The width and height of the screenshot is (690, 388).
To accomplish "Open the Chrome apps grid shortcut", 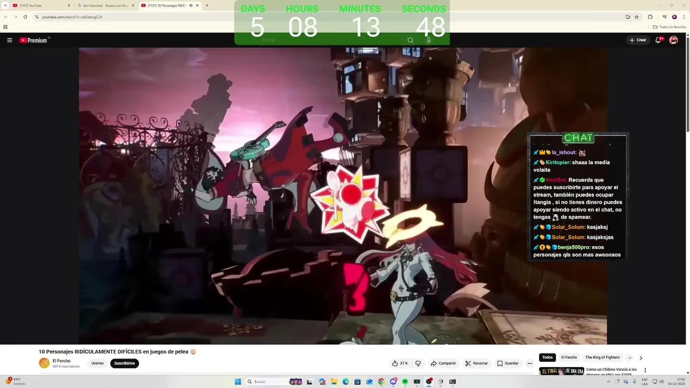I will [5, 26].
